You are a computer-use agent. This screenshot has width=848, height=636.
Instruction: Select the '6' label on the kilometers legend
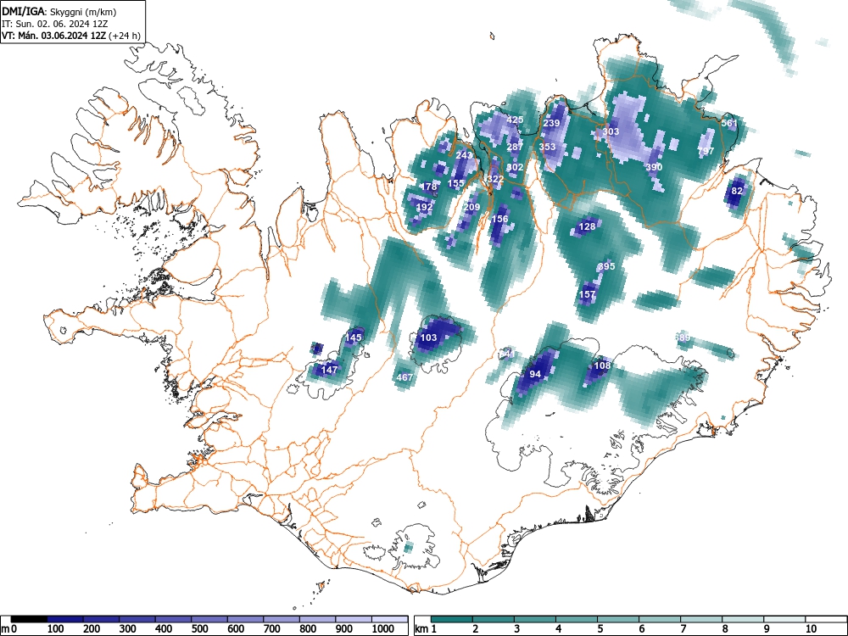pyautogui.click(x=641, y=629)
